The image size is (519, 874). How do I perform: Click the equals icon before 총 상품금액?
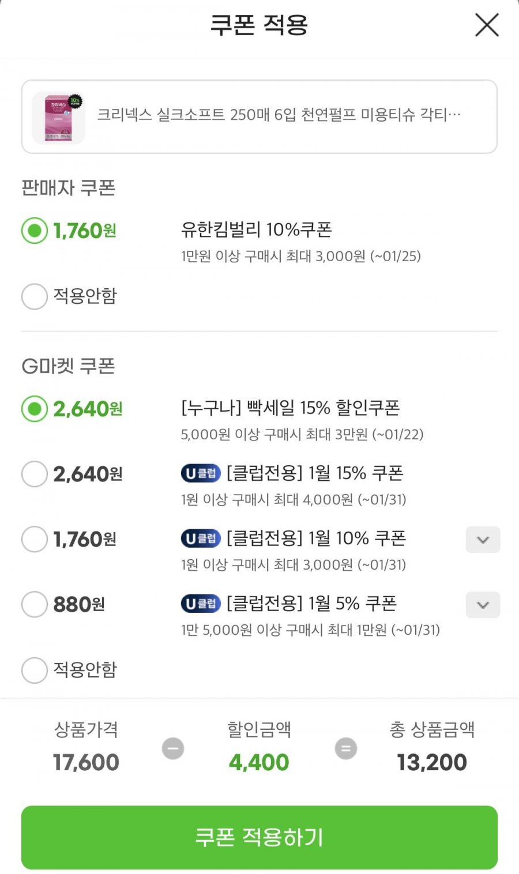pyautogui.click(x=346, y=748)
